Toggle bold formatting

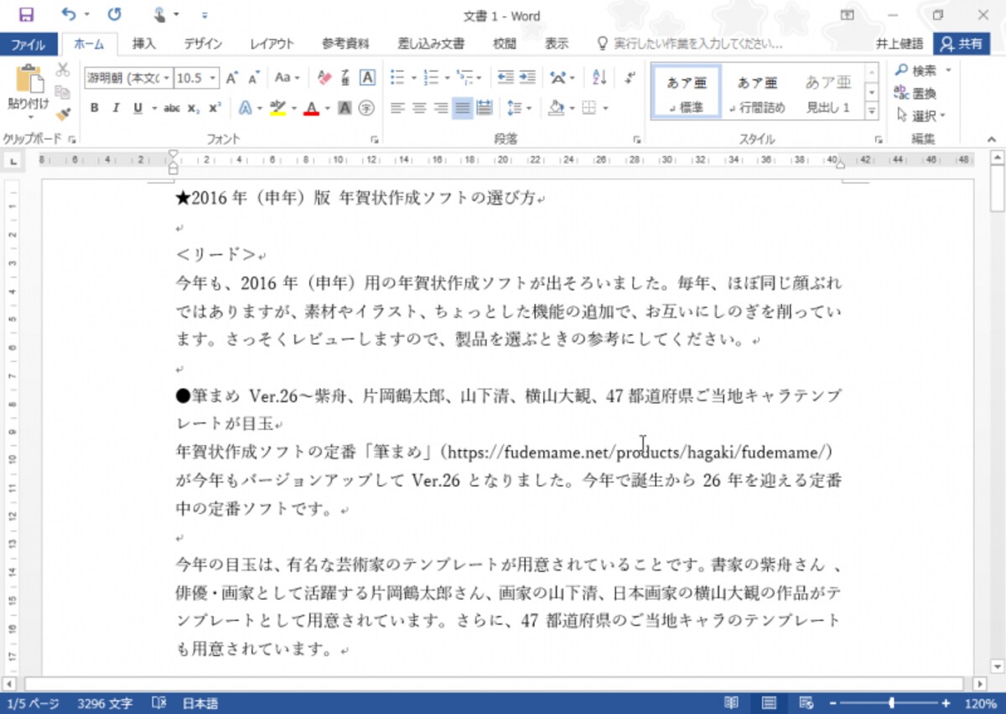[x=94, y=108]
